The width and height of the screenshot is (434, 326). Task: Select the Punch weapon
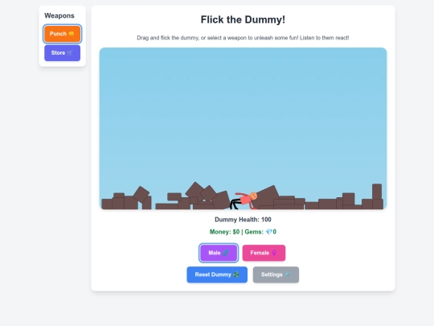pos(62,34)
